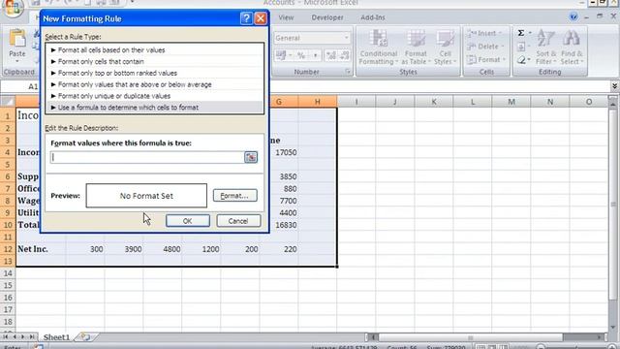Select row header 12
Screen dimensions: 620x349
click(8, 249)
